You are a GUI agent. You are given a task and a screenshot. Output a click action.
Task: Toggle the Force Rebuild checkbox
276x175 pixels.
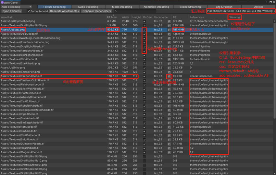point(29,11)
